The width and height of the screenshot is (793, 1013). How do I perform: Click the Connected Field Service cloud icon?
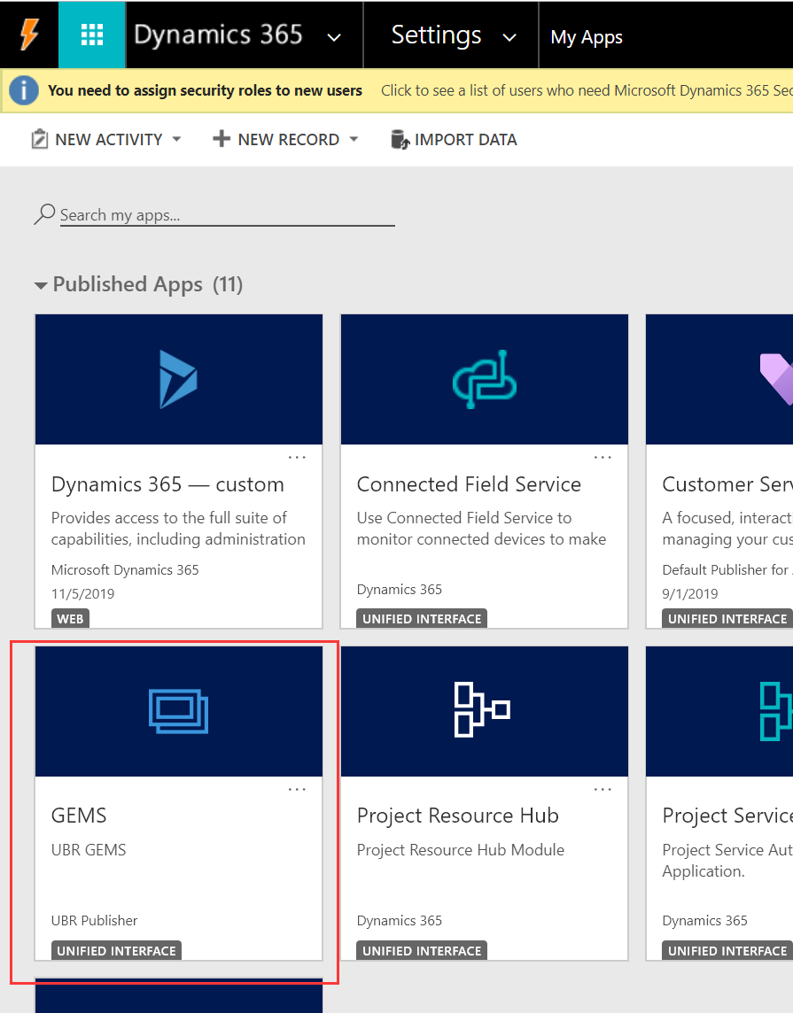point(484,379)
